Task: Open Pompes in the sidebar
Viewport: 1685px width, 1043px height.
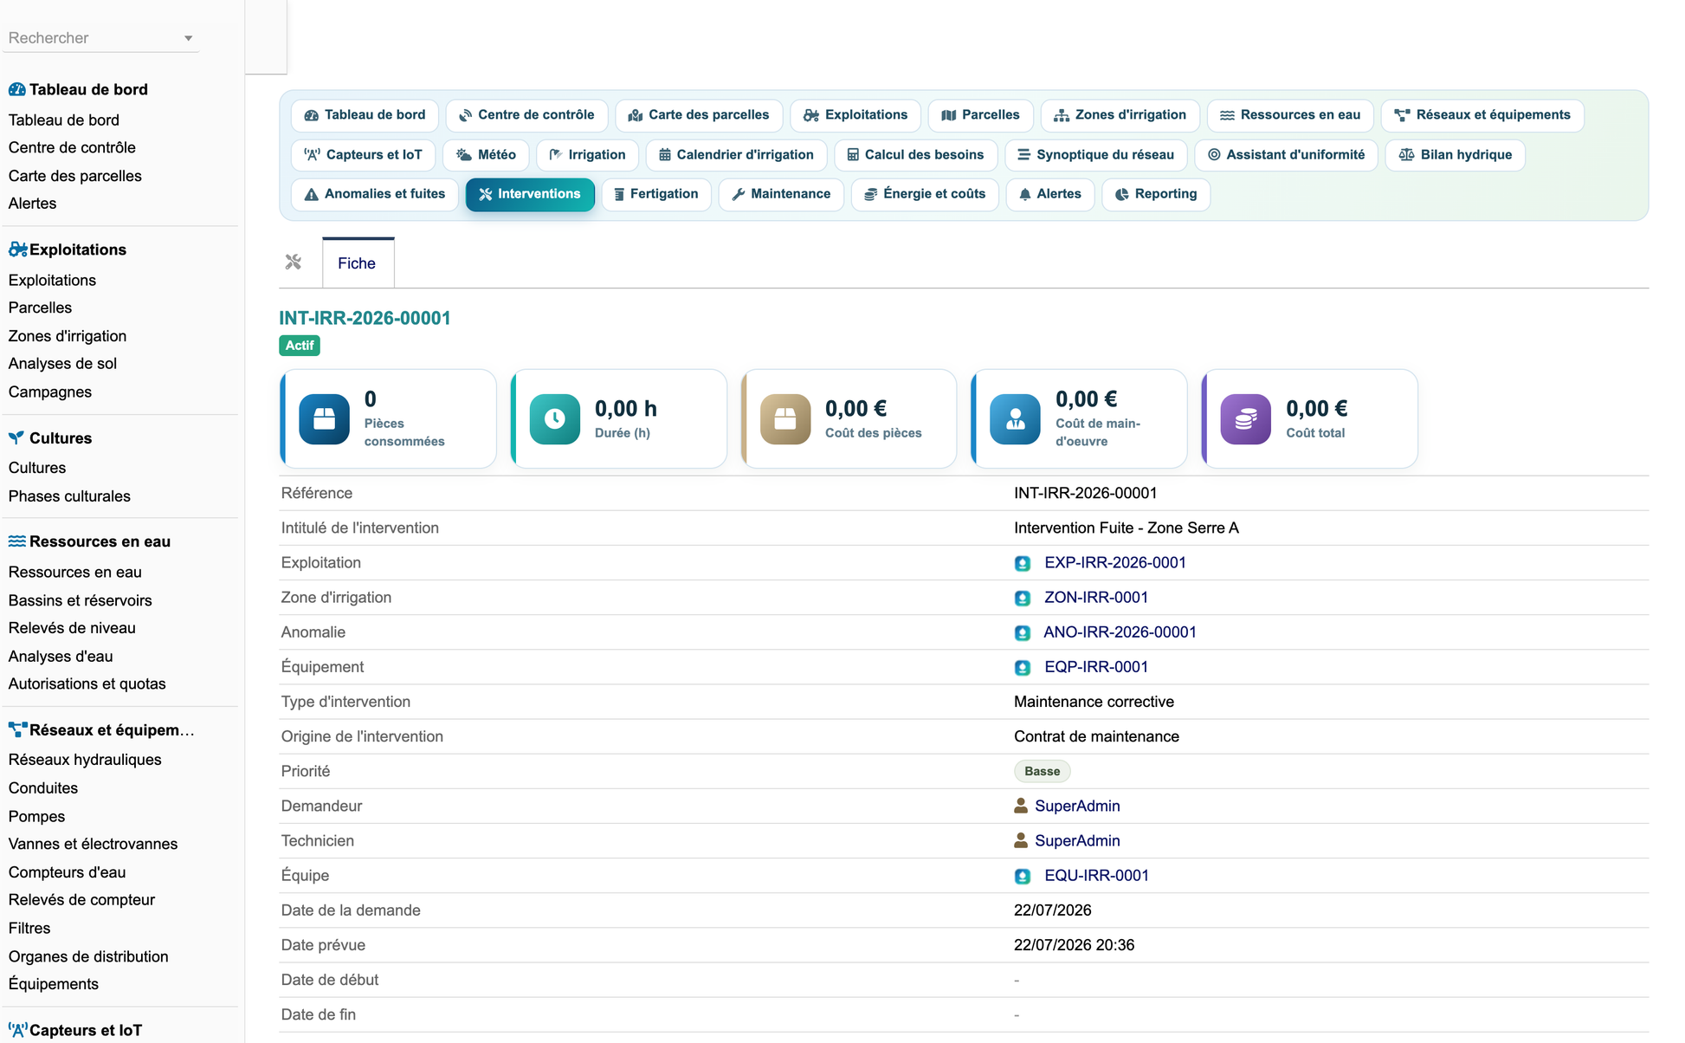Action: pyautogui.click(x=37, y=816)
